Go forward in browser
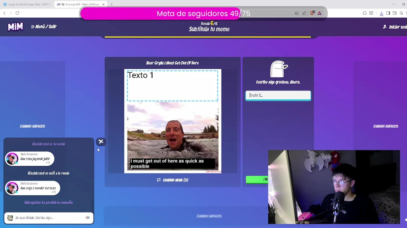The height and width of the screenshot is (228, 407). click(11, 13)
